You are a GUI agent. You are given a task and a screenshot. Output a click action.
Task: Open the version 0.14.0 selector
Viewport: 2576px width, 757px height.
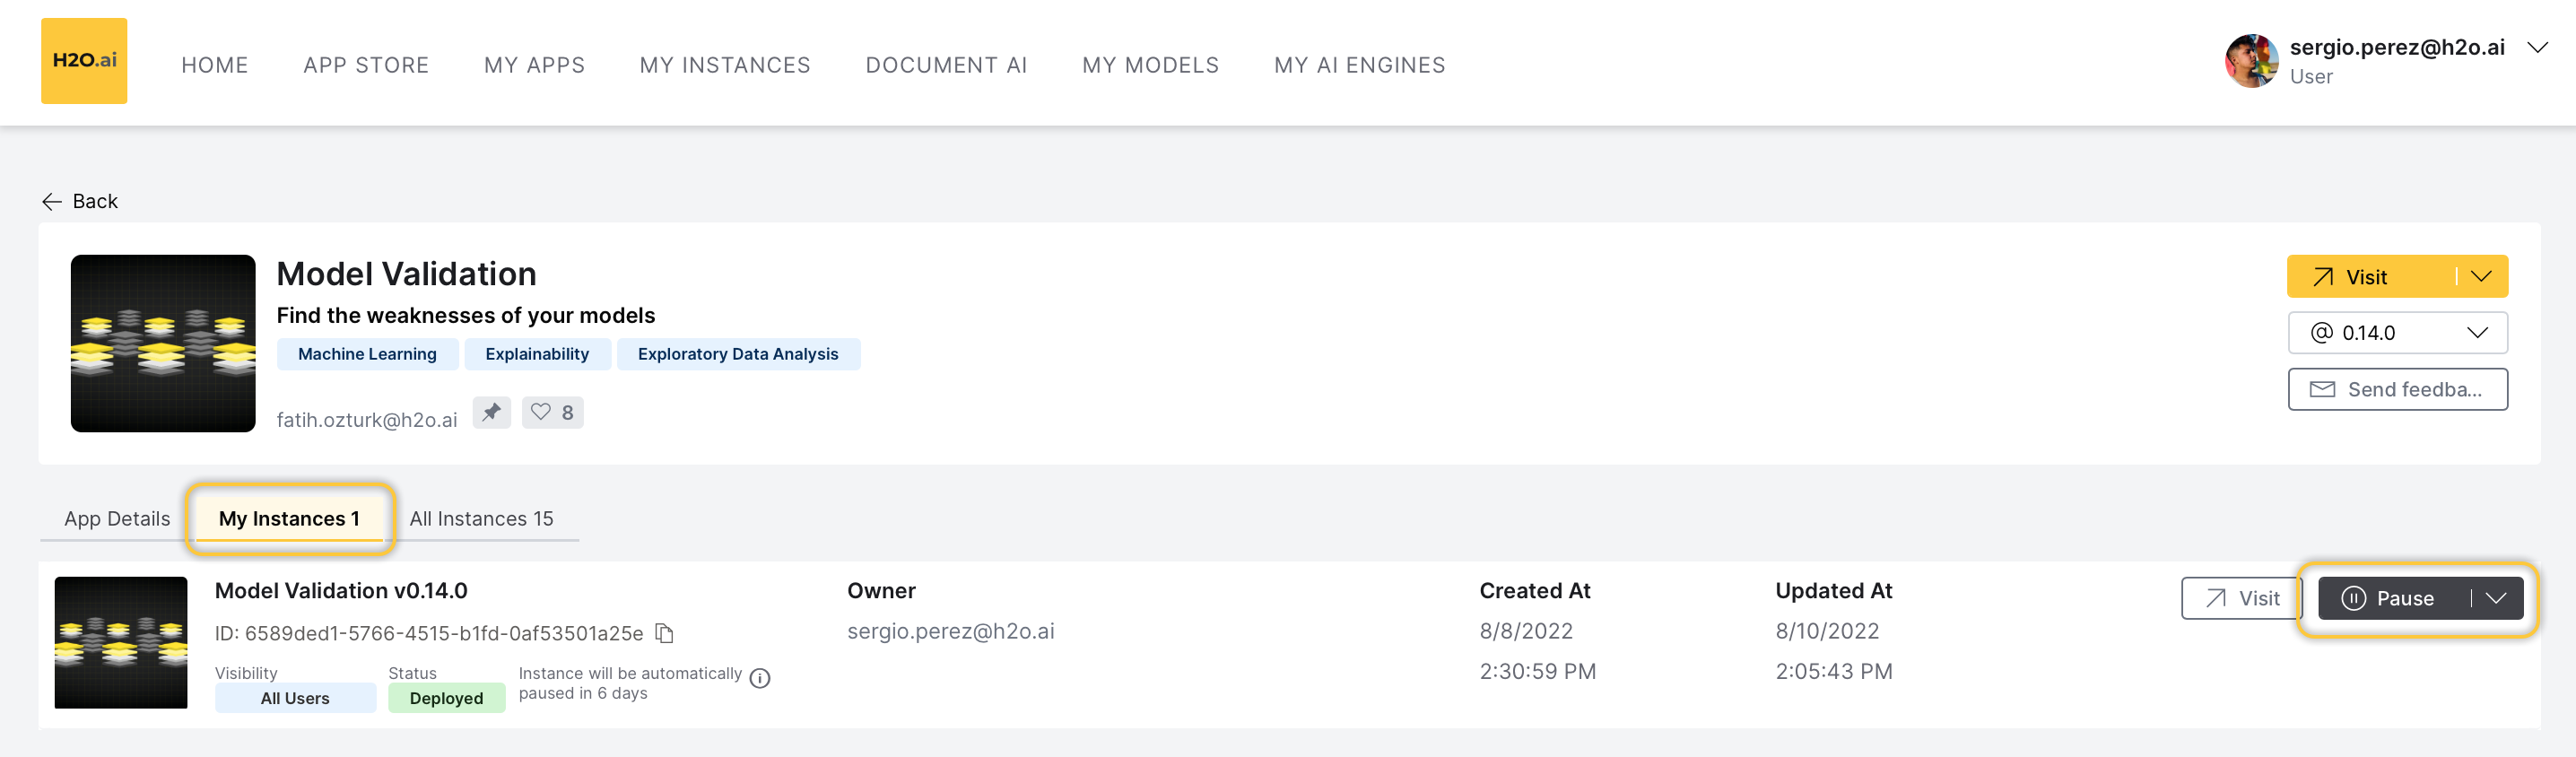click(2397, 333)
